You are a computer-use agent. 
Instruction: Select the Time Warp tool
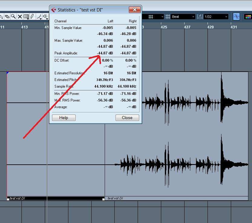tap(26, 17)
